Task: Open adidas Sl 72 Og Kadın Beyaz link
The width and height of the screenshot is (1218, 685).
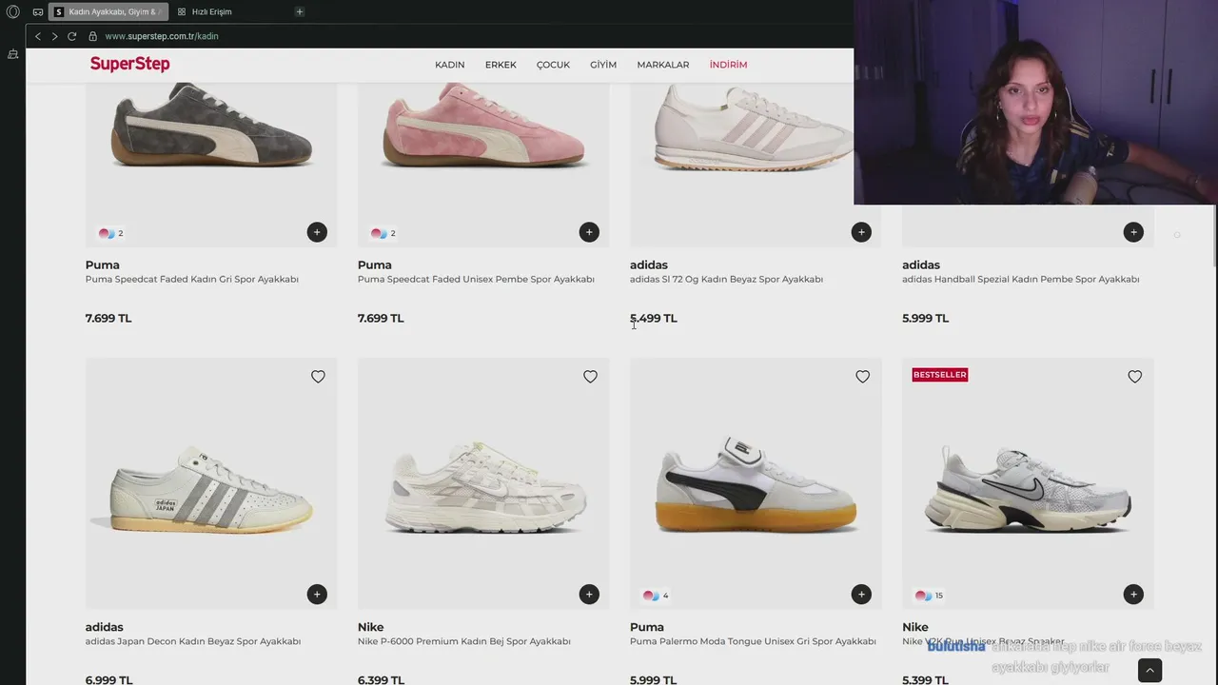Action: click(726, 279)
